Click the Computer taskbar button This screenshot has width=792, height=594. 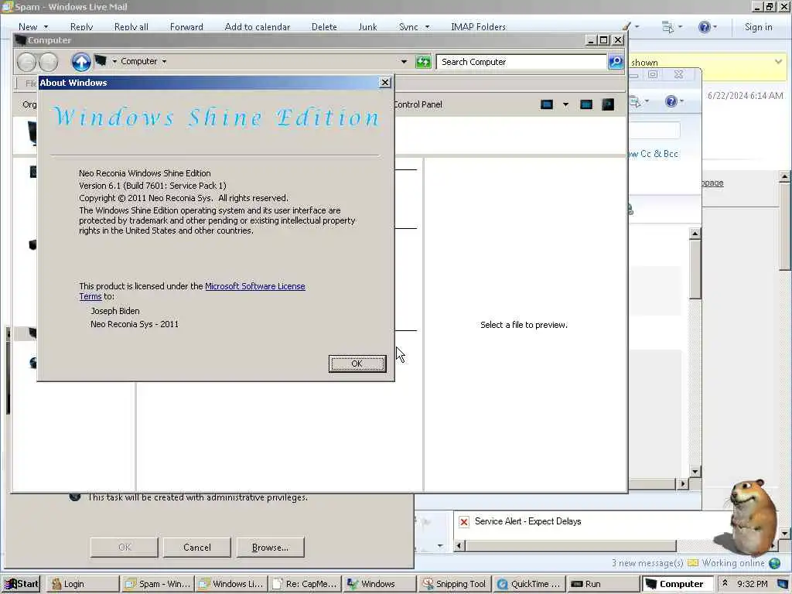tap(677, 585)
